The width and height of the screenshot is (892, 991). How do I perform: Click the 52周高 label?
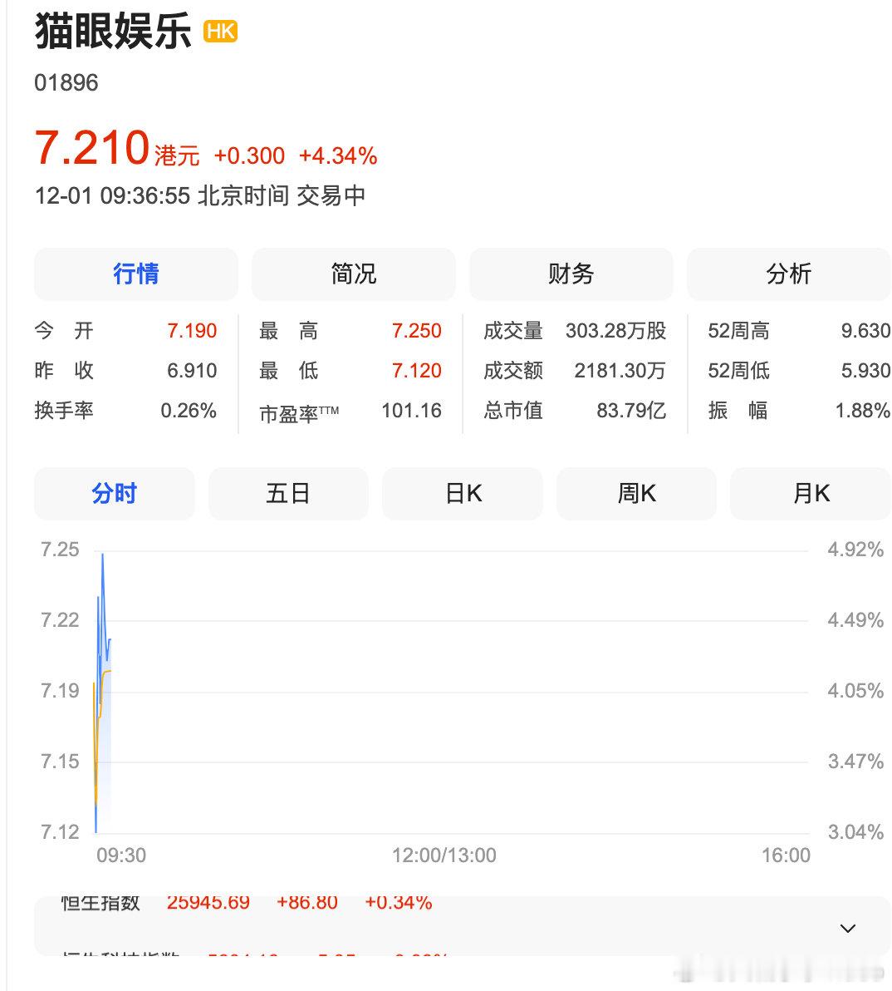coord(738,331)
